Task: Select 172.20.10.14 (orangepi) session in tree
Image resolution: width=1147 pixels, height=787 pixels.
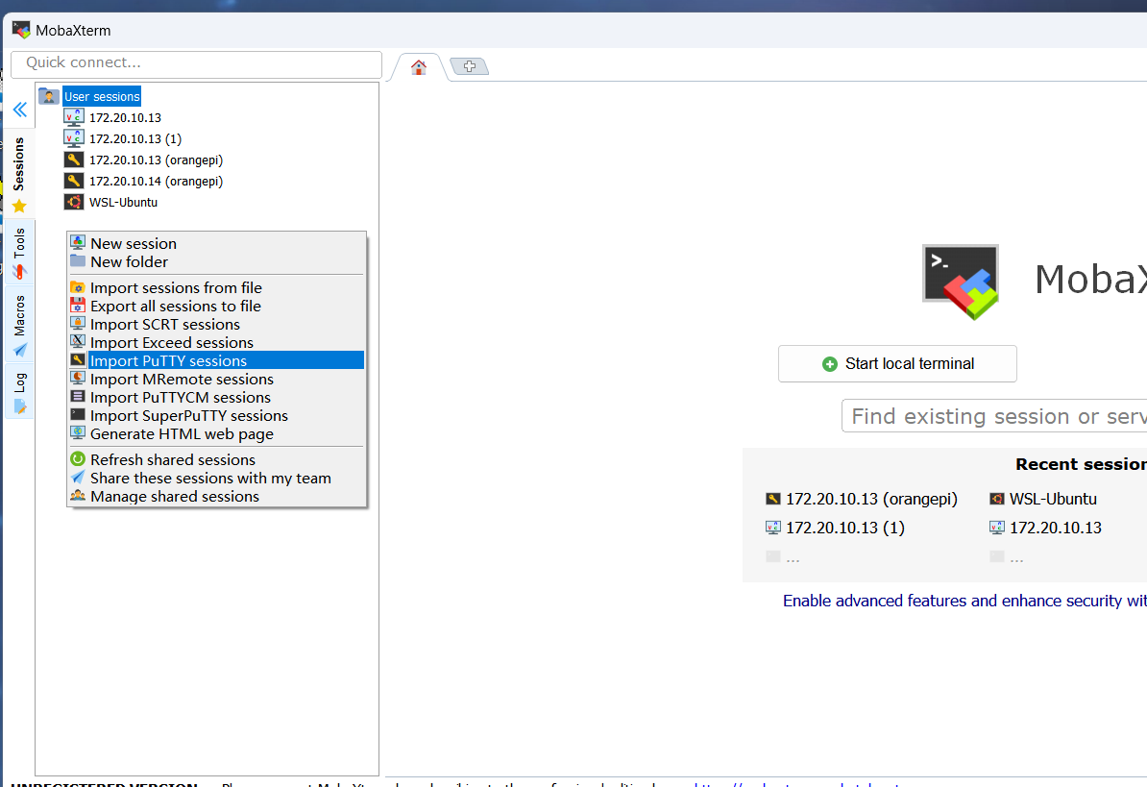Action: tap(156, 182)
